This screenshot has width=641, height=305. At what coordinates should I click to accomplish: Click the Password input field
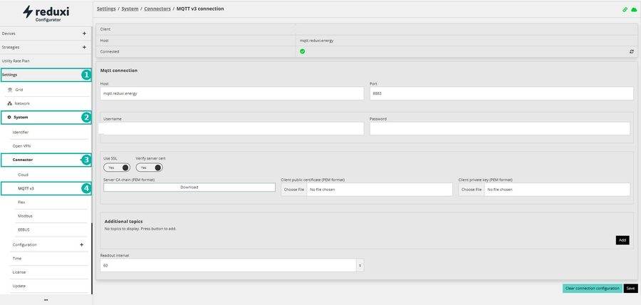click(499, 128)
